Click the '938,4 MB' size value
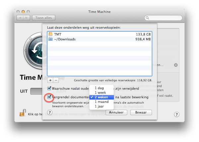Viewport: 199px width, 142px height. (143, 39)
